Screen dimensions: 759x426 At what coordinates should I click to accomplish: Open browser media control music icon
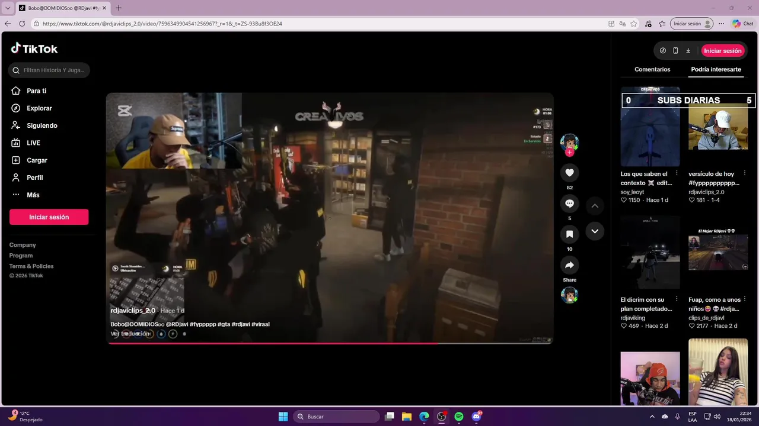coord(648,24)
